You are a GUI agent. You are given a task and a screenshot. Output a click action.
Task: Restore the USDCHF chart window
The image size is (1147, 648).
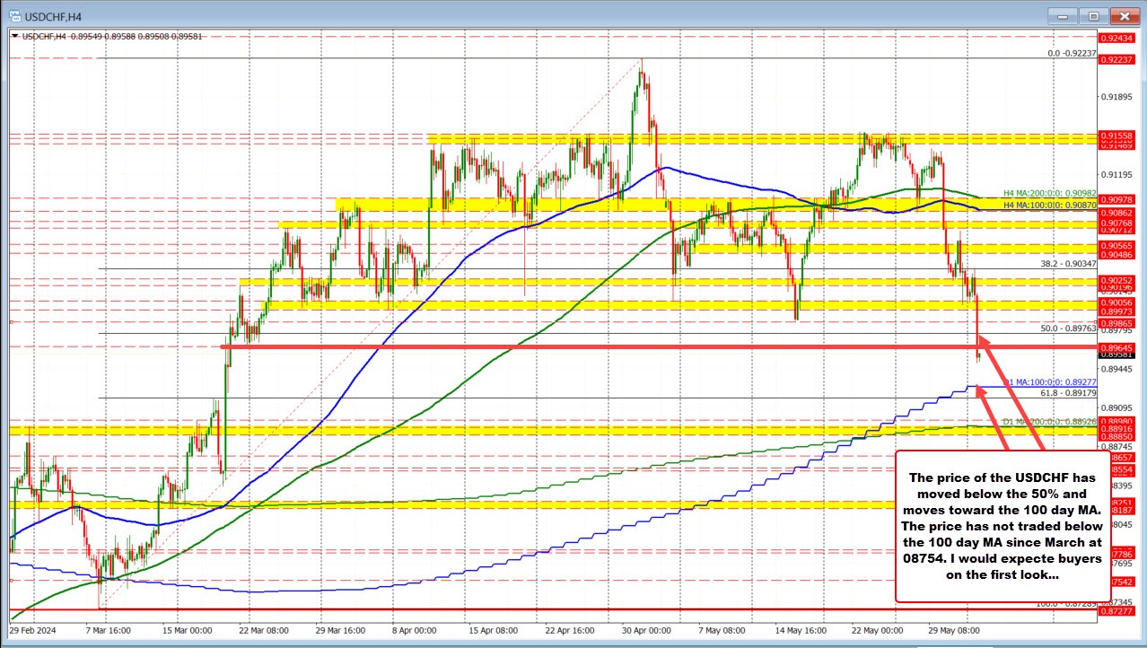pyautogui.click(x=1092, y=15)
